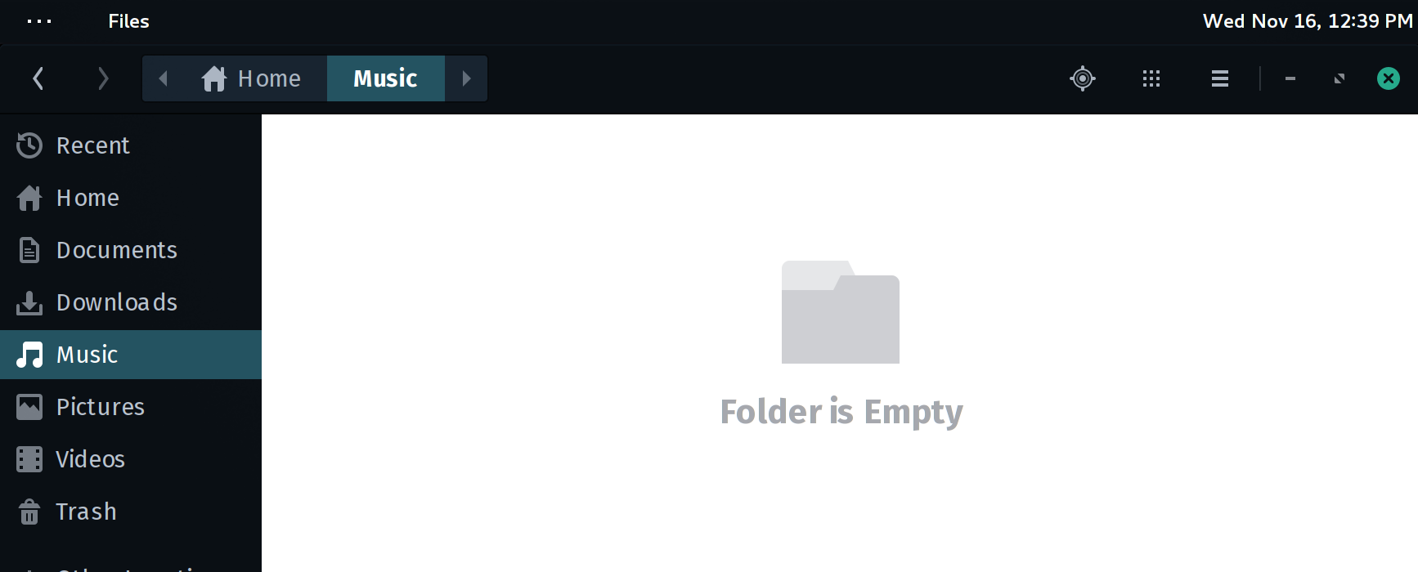Open the Pictures folder
This screenshot has height=572, width=1418.
click(x=131, y=407)
